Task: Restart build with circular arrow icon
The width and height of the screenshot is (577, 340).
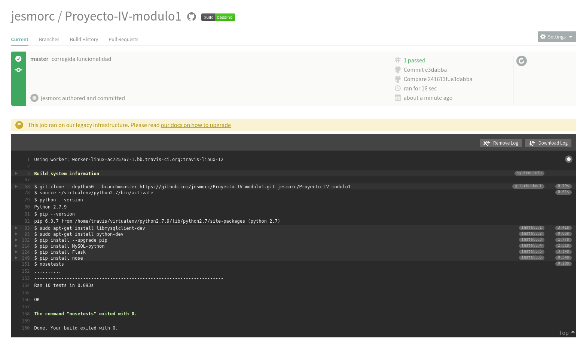Action: [x=522, y=61]
